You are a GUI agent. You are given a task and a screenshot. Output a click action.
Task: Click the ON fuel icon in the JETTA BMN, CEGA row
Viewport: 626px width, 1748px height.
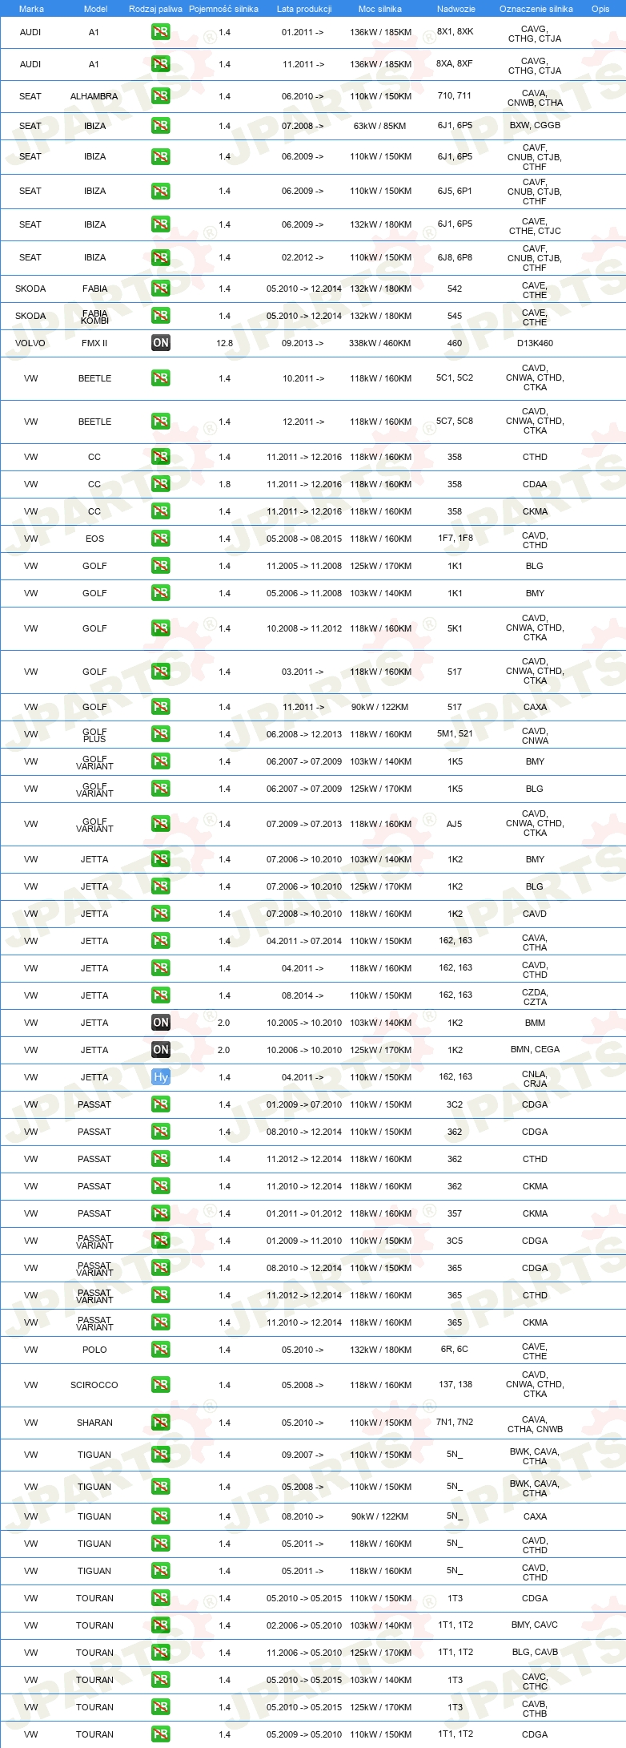pos(161,1050)
